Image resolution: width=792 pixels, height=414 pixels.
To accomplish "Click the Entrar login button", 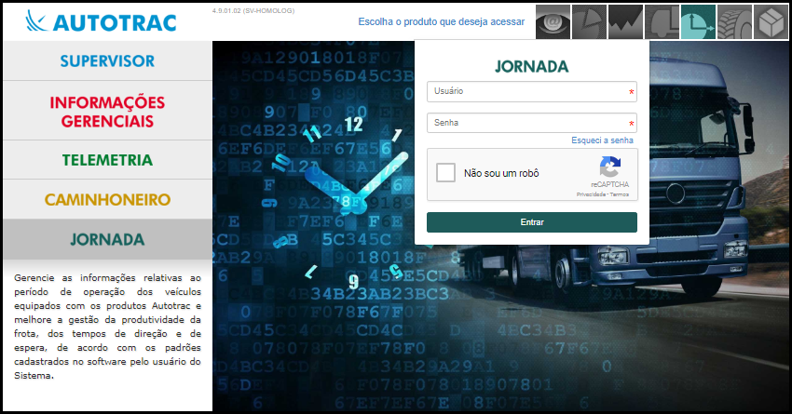I will 532,222.
